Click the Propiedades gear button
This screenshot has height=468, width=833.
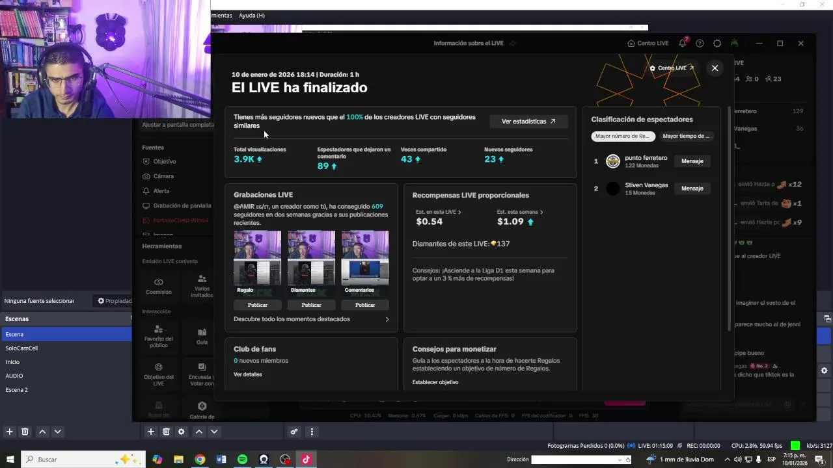[114, 301]
